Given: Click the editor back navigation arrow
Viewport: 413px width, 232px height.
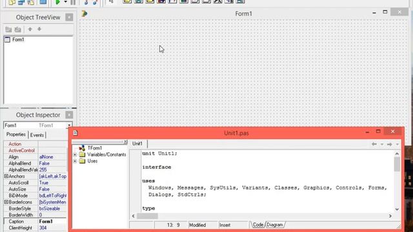Looking at the screenshot, I should tap(374, 144).
